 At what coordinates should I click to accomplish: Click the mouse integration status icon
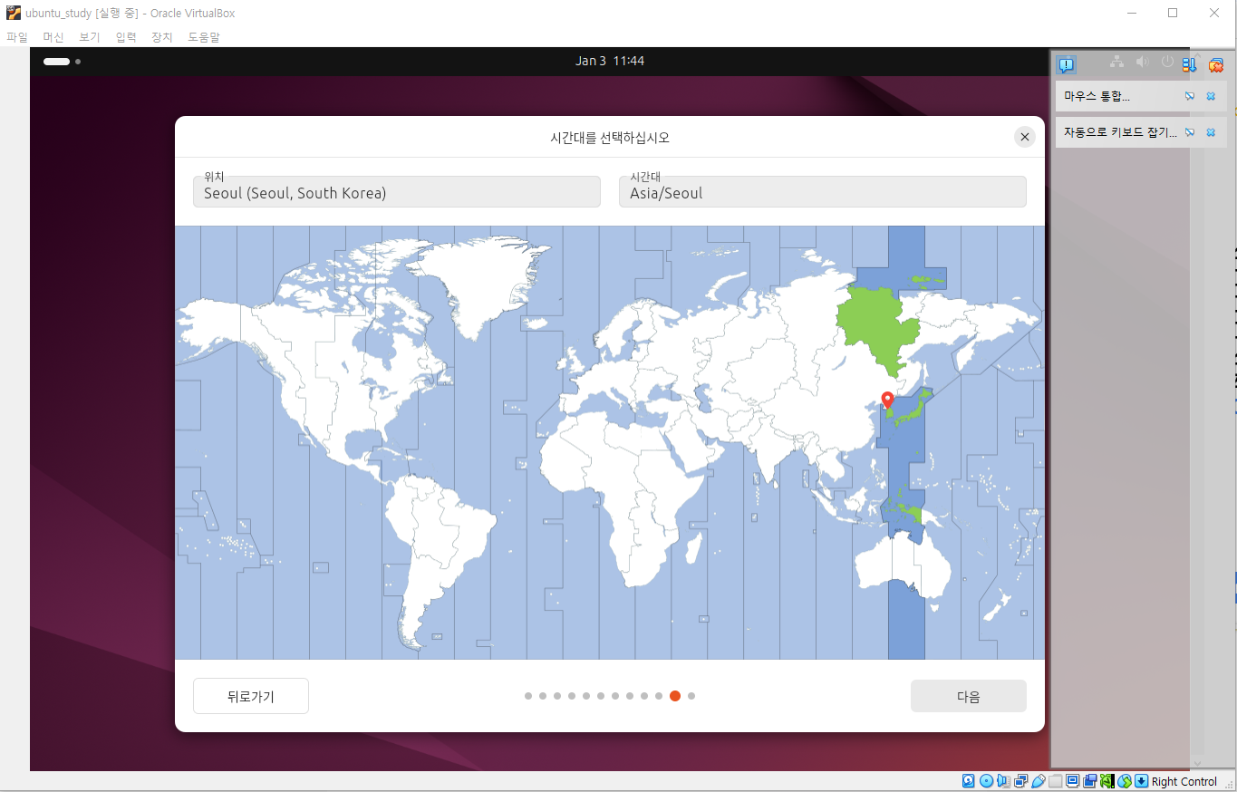(x=1125, y=781)
